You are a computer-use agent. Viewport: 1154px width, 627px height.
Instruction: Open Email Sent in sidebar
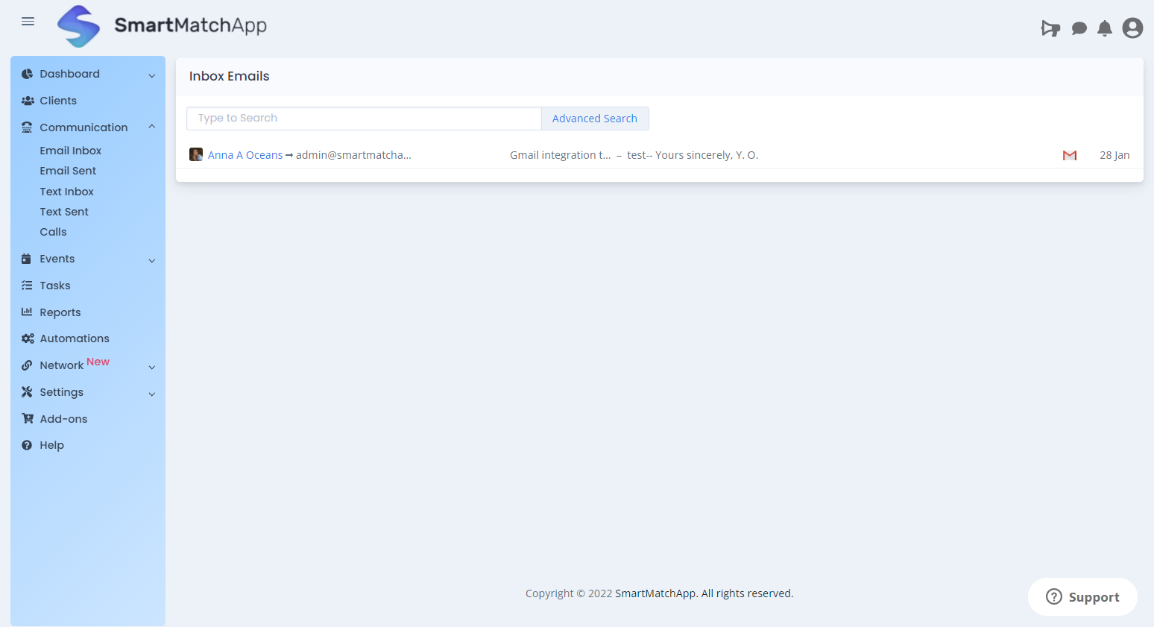click(68, 171)
